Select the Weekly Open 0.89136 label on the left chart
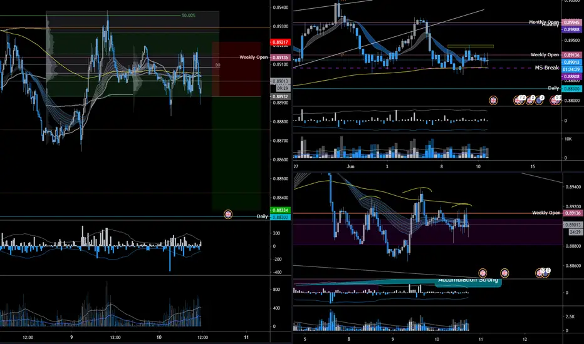 coord(279,58)
